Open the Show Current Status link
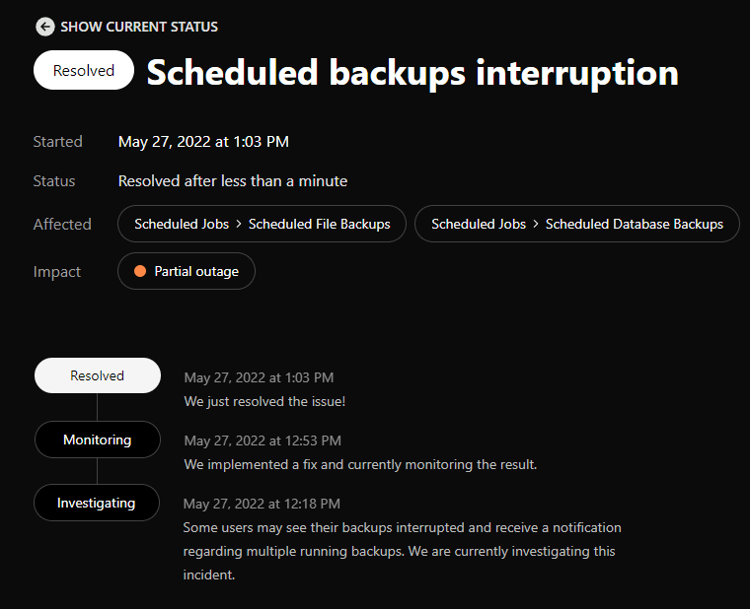 click(x=138, y=27)
